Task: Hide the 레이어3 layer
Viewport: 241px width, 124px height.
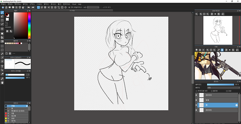Action: (196, 95)
